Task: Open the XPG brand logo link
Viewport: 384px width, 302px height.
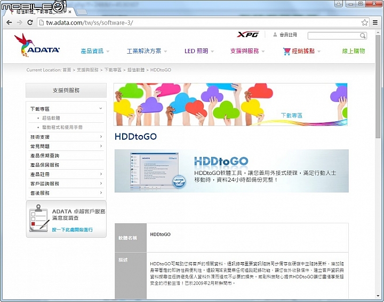Action: coord(248,35)
